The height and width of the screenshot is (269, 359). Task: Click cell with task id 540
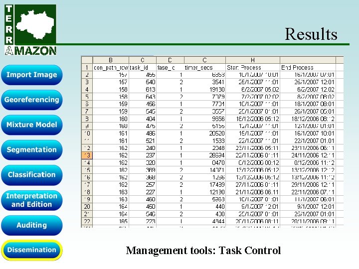pos(143,82)
